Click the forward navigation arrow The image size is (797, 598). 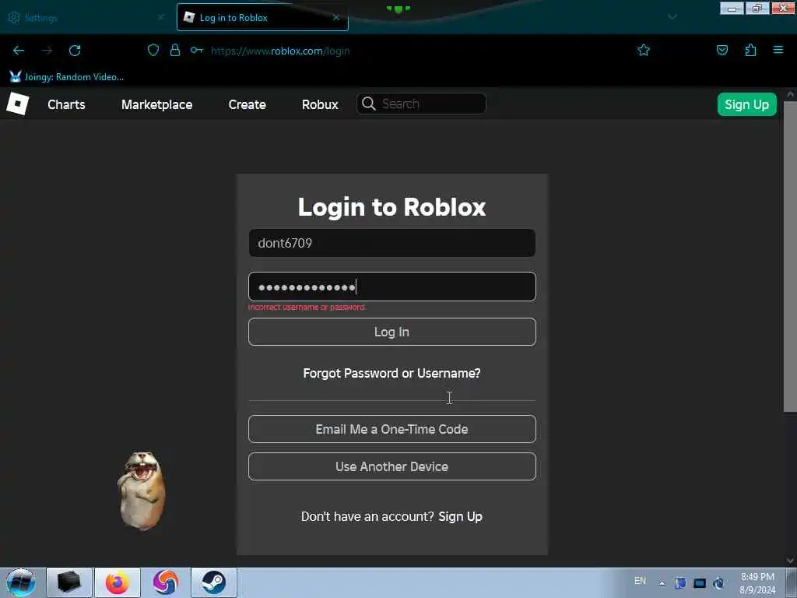[47, 51]
